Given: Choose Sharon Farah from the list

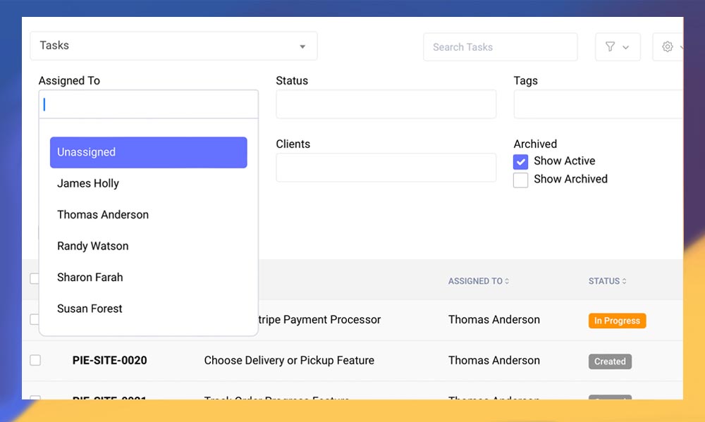Looking at the screenshot, I should point(90,278).
